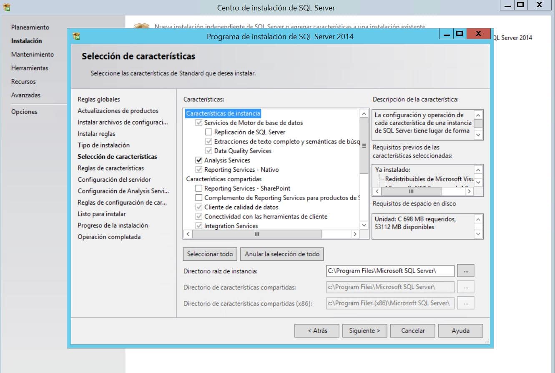555x373 pixels.
Task: Click the Configuración de Analysis Servi... step
Action: tap(123, 191)
